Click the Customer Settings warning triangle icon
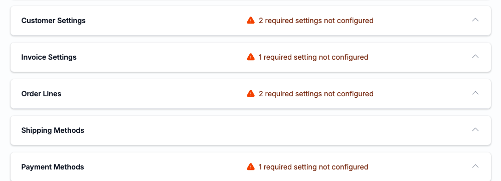 [251, 21]
